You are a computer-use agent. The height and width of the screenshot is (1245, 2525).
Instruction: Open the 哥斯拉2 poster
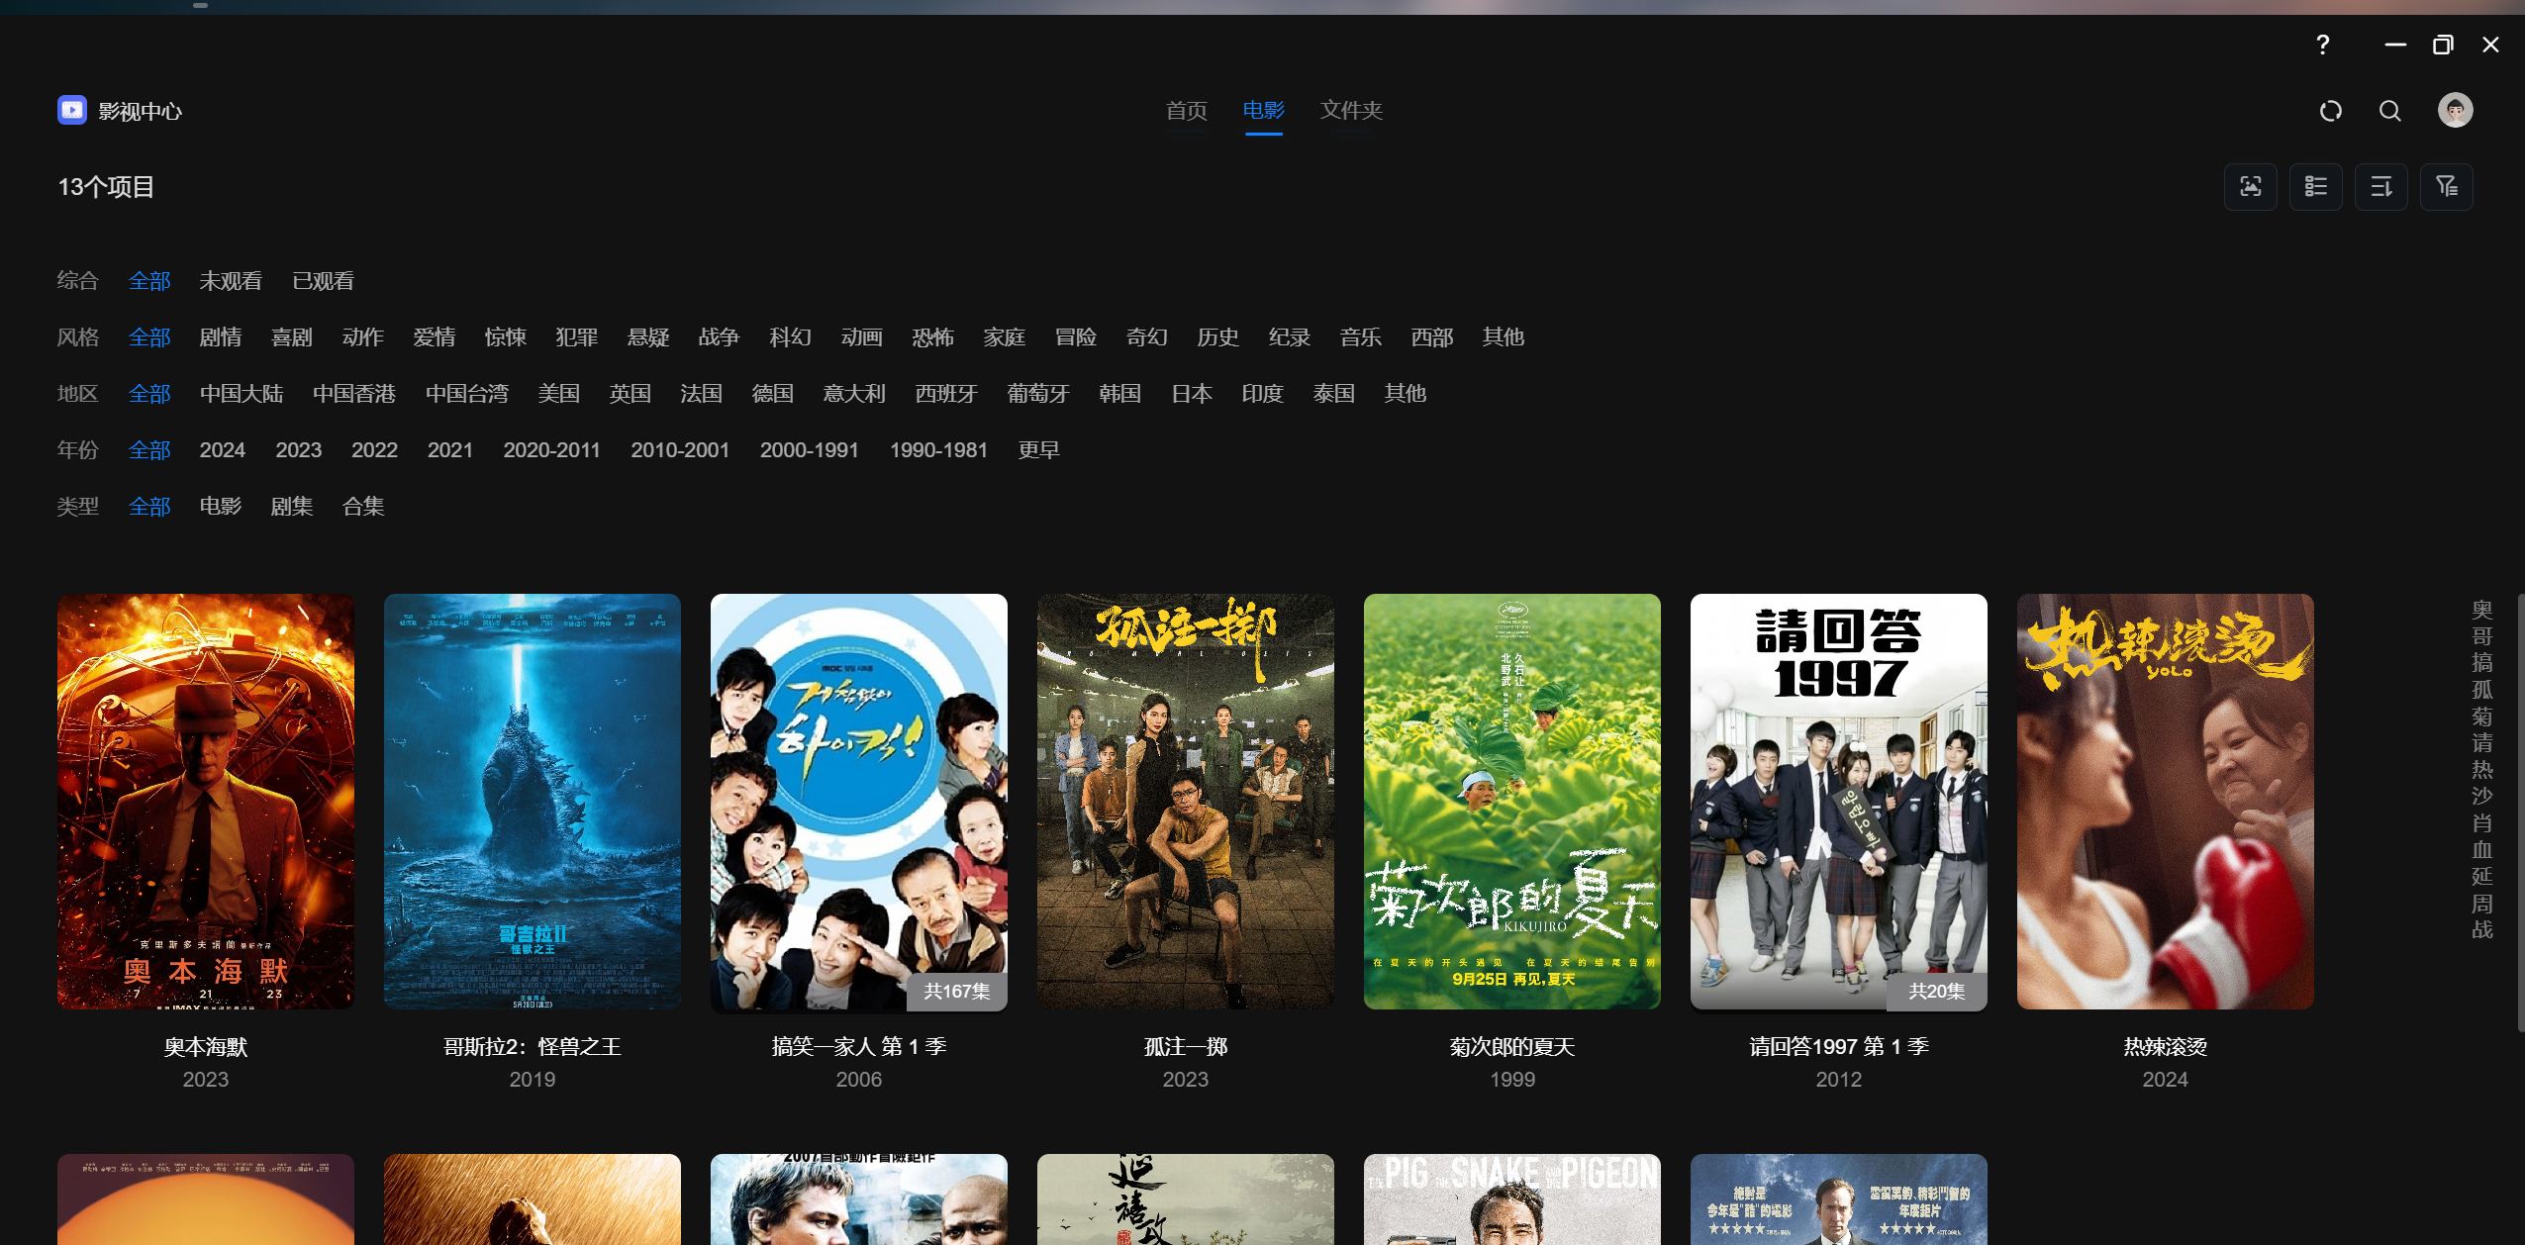pyautogui.click(x=533, y=802)
